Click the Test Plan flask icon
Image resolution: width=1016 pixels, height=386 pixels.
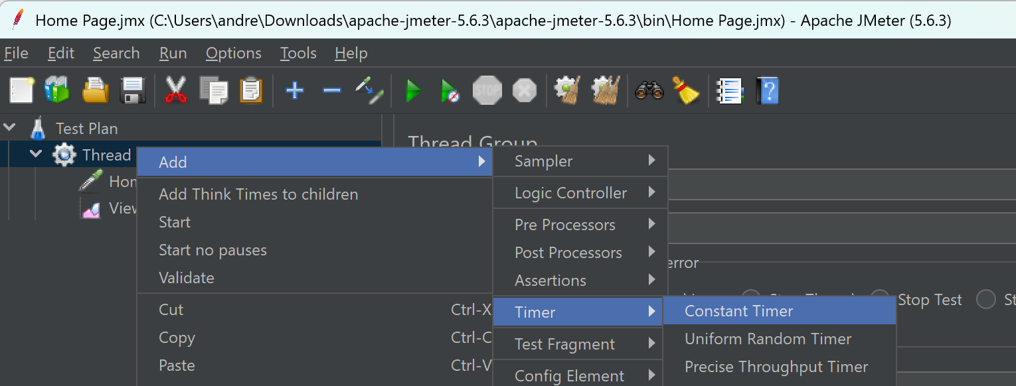(39, 128)
